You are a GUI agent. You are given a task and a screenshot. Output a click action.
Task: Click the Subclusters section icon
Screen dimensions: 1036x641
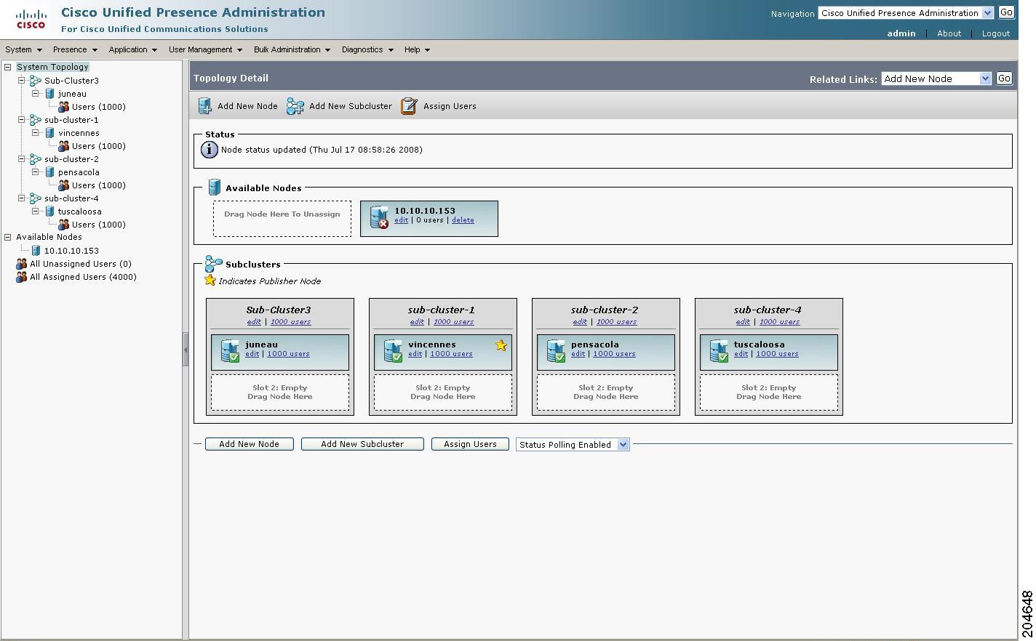(213, 264)
